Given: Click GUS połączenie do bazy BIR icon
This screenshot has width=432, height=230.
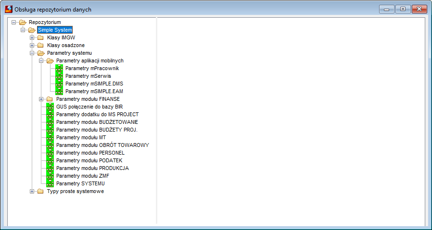Looking at the screenshot, I should (x=50, y=107).
